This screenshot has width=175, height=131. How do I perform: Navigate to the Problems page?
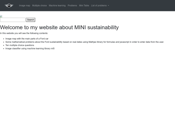click(x=72, y=5)
